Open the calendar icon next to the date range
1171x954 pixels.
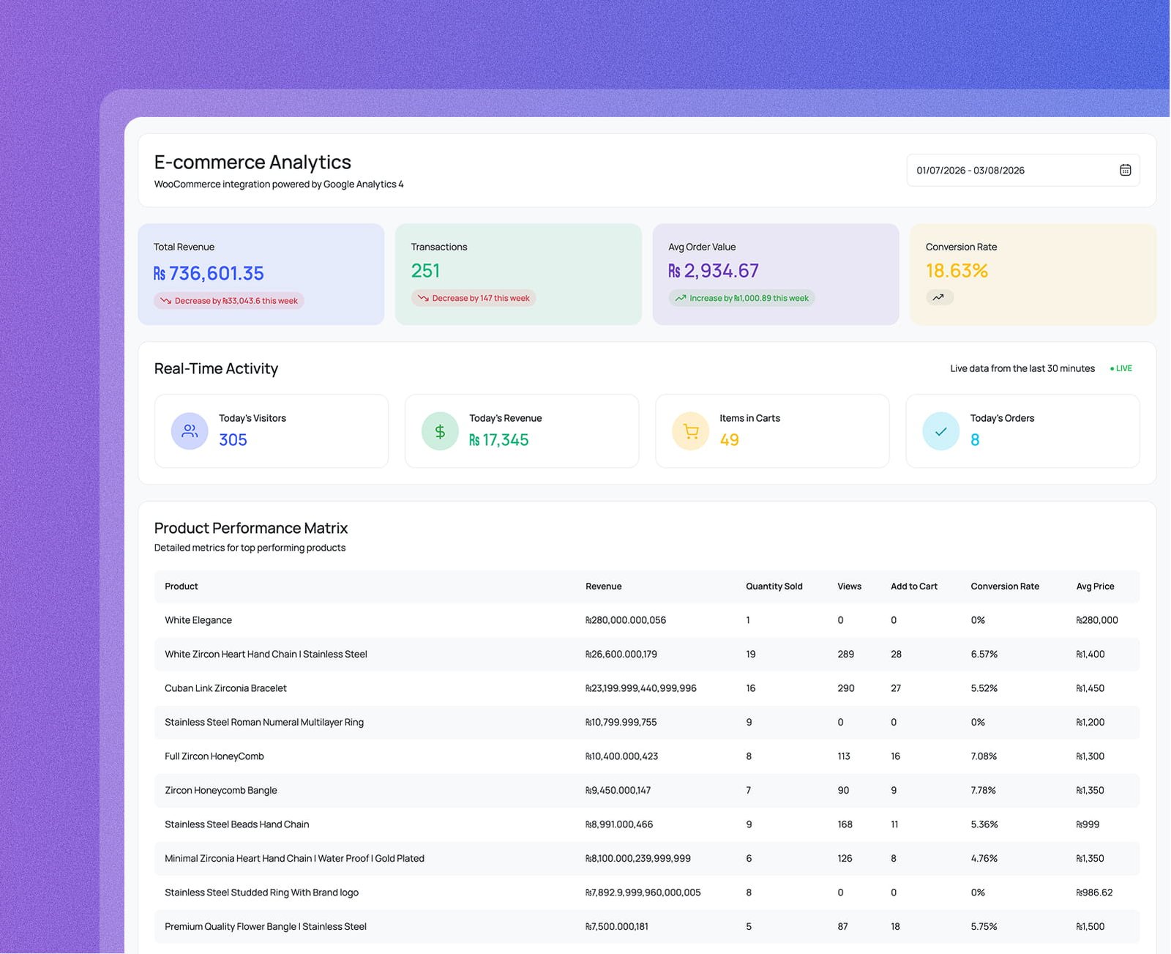coord(1125,170)
